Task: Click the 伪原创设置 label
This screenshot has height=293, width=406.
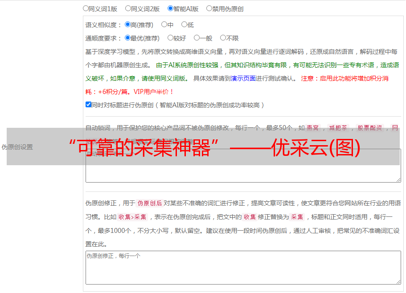Action: (17, 147)
